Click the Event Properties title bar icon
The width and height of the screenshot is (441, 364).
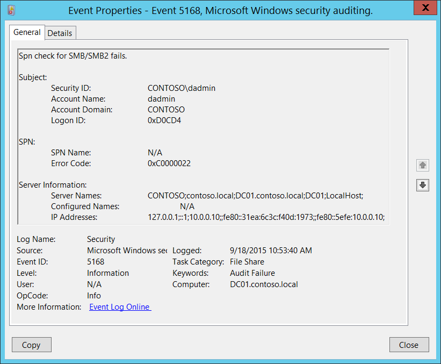click(x=11, y=10)
